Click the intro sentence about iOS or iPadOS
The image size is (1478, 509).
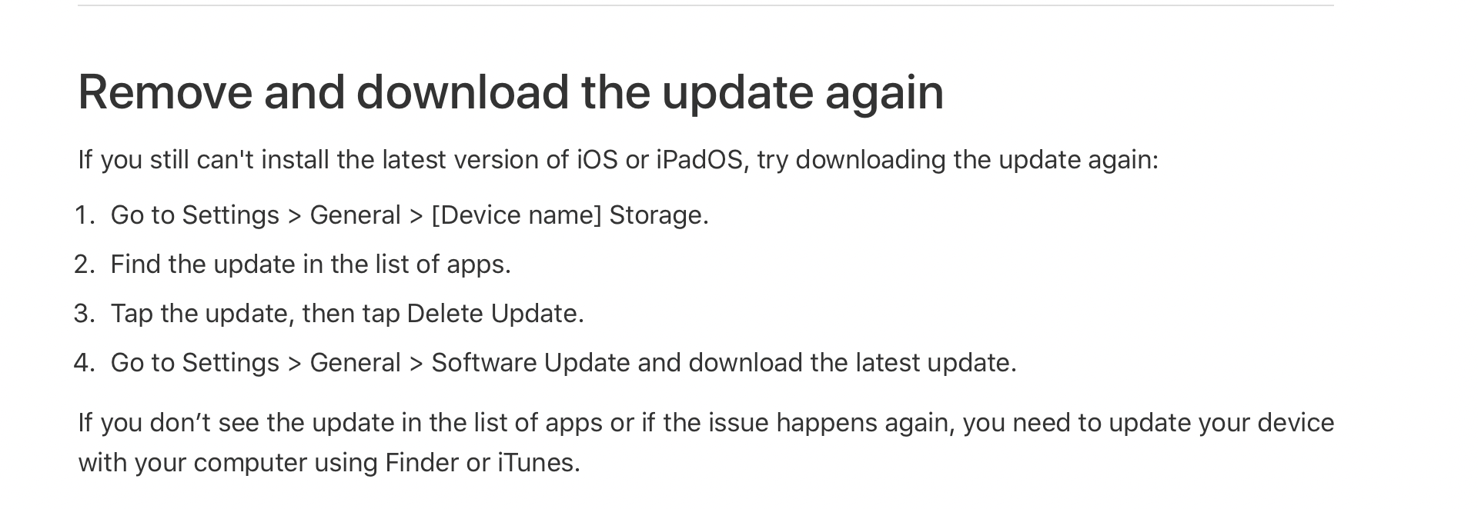pos(618,160)
